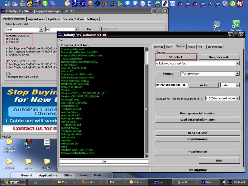248x186 pixels.
Task: Launch the Safari desktop shortcut
Action: 217,26
